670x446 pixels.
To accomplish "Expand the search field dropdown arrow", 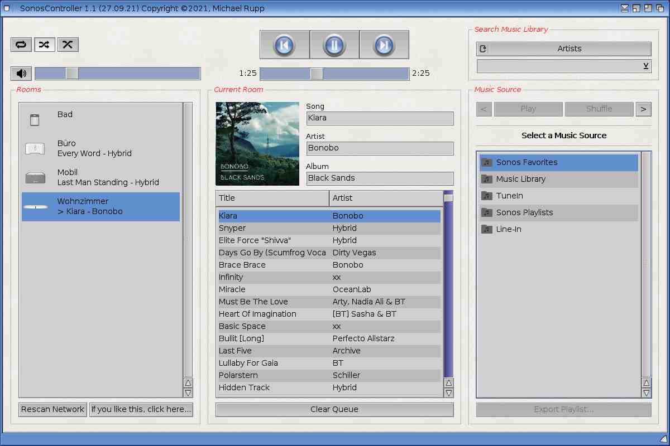I will [645, 66].
